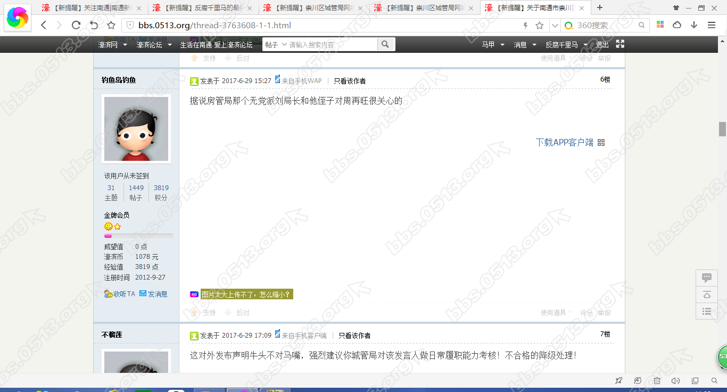Screen dimensions: 727x392
Task: Click 下载APP客户端 link
Action: 564,143
